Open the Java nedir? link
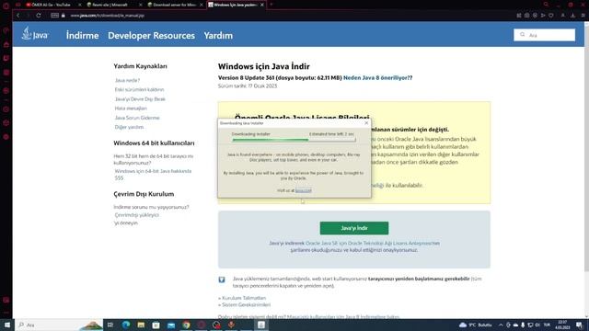This screenshot has height=331, width=589. [127, 80]
